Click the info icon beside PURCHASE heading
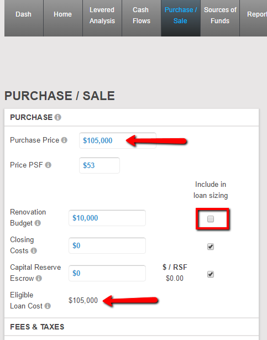 coord(57,117)
